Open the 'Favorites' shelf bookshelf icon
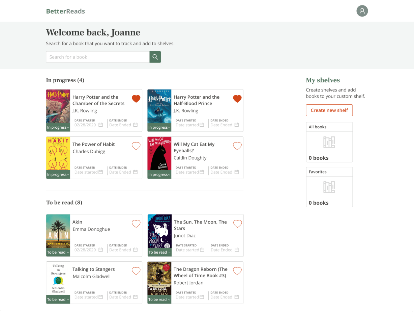Image resolution: width=414 pixels, height=312 pixels. 329,187
